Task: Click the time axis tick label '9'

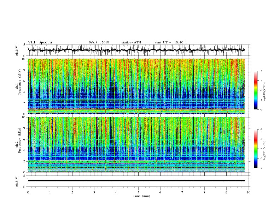Action: [x=226, y=192]
